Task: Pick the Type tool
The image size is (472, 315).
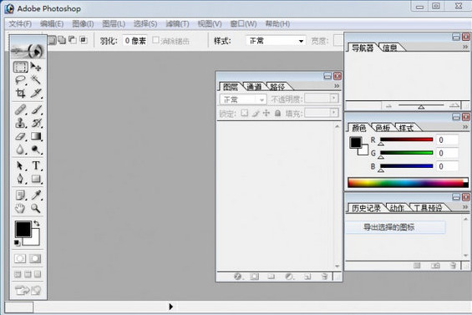Action: pos(36,165)
